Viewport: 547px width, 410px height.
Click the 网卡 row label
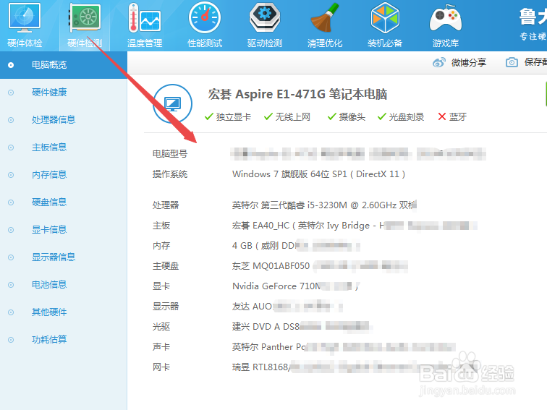pos(161,367)
